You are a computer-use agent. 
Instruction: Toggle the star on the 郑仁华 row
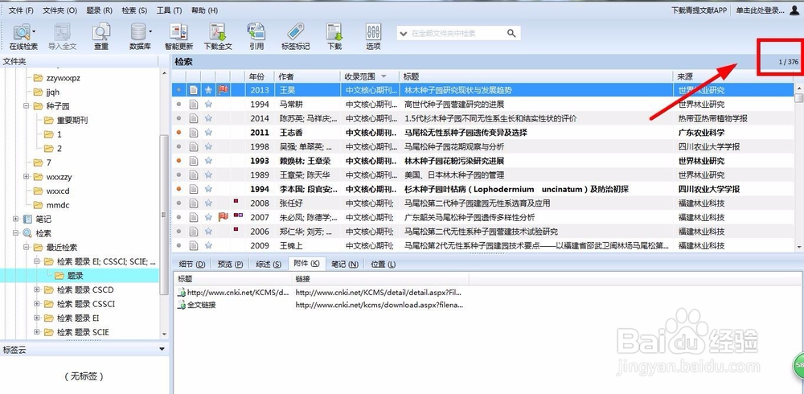tap(208, 232)
